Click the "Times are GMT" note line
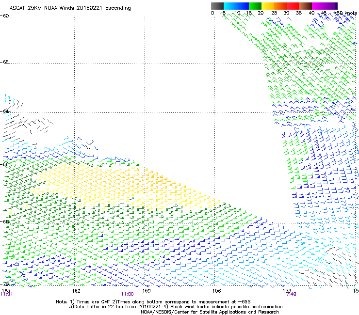The width and height of the screenshot is (359, 315). [x=153, y=302]
